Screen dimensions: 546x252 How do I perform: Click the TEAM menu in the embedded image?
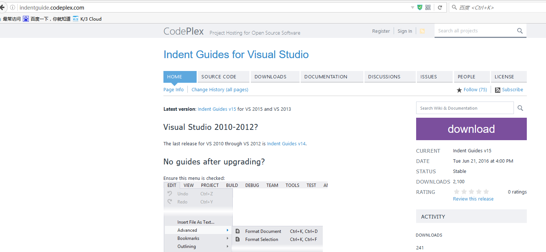[x=272, y=185]
